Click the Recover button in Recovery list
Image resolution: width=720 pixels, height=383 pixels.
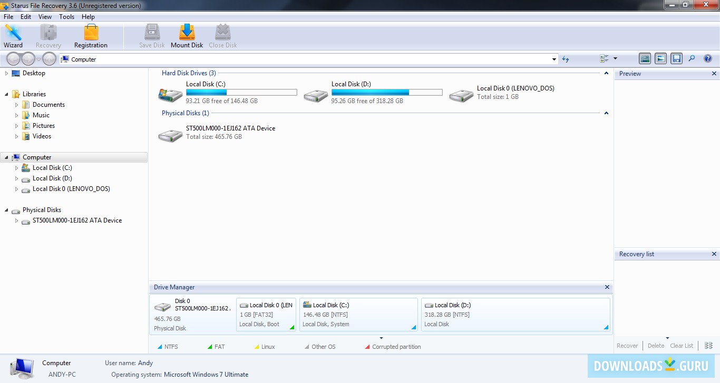point(627,346)
